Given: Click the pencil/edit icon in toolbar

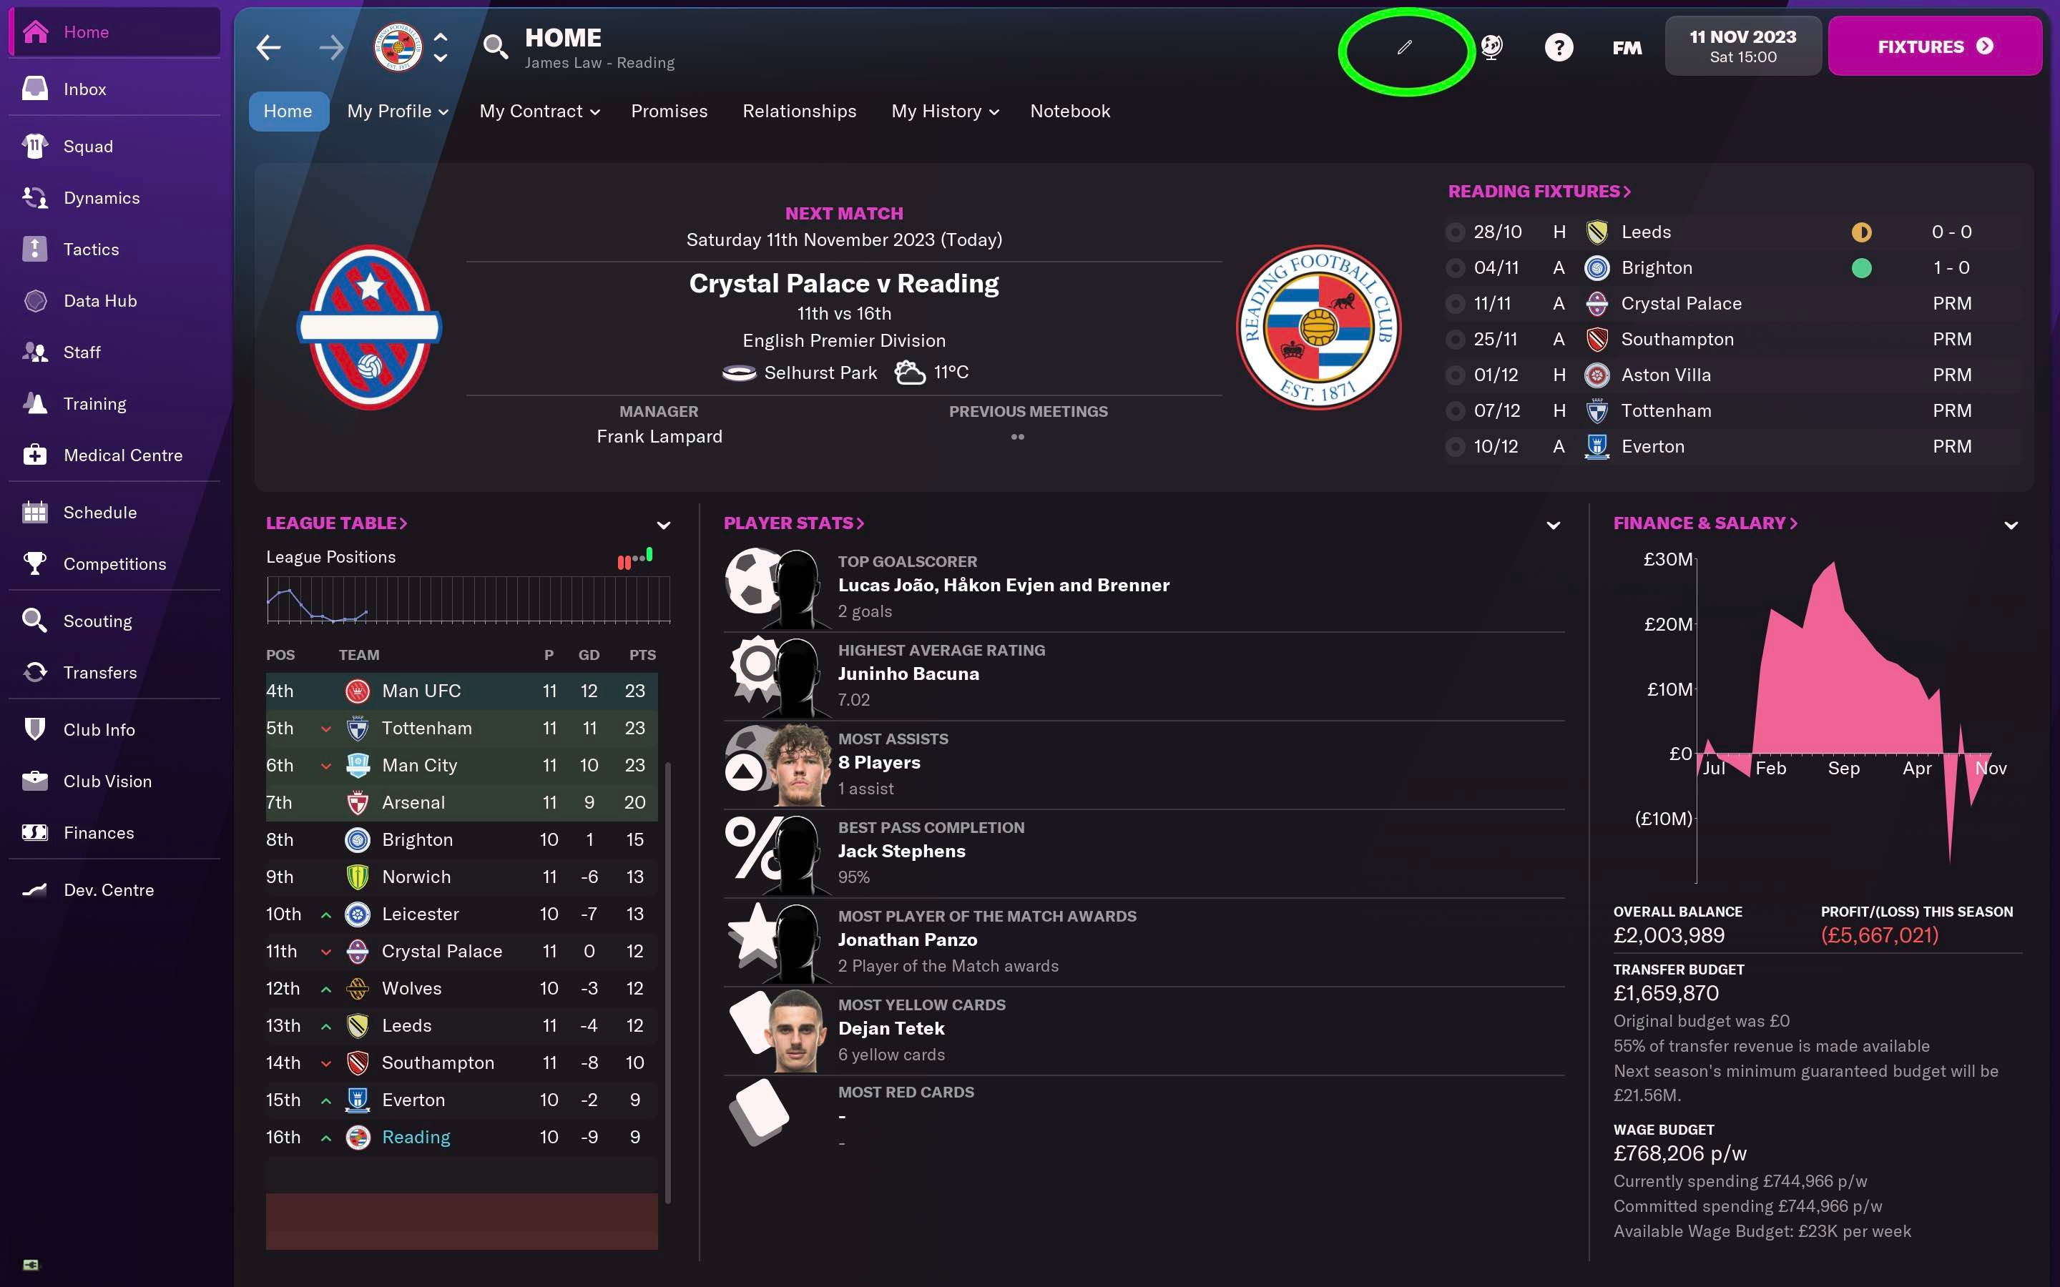Looking at the screenshot, I should (x=1405, y=46).
